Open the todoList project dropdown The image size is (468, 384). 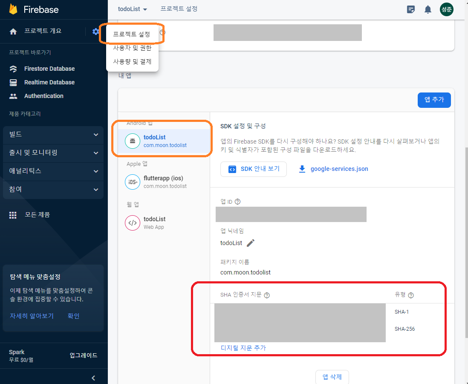[133, 9]
